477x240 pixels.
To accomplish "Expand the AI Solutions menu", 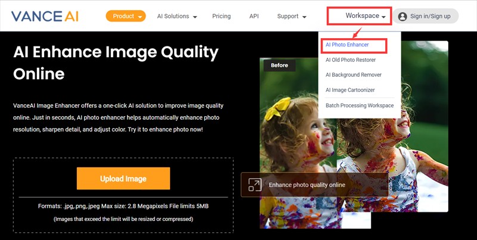I will pos(176,17).
